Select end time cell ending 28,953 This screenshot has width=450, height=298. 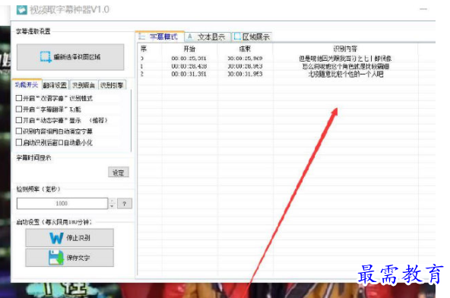coord(245,66)
